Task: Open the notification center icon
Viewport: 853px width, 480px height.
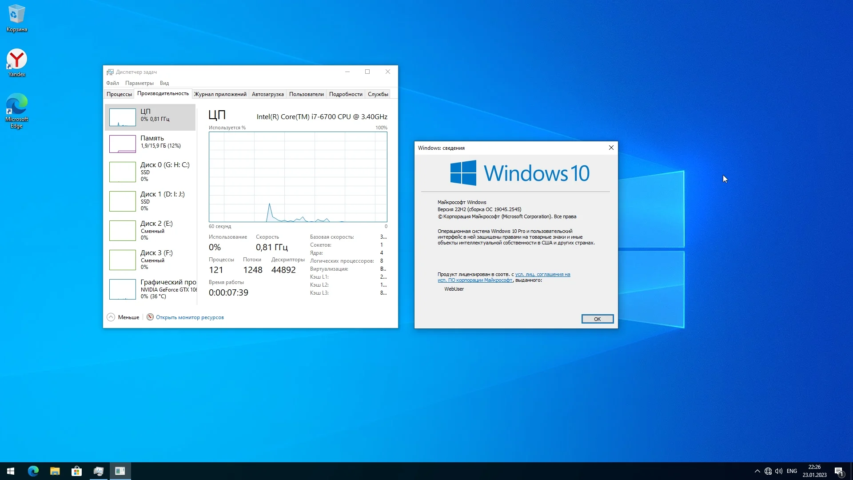Action: [x=839, y=472]
